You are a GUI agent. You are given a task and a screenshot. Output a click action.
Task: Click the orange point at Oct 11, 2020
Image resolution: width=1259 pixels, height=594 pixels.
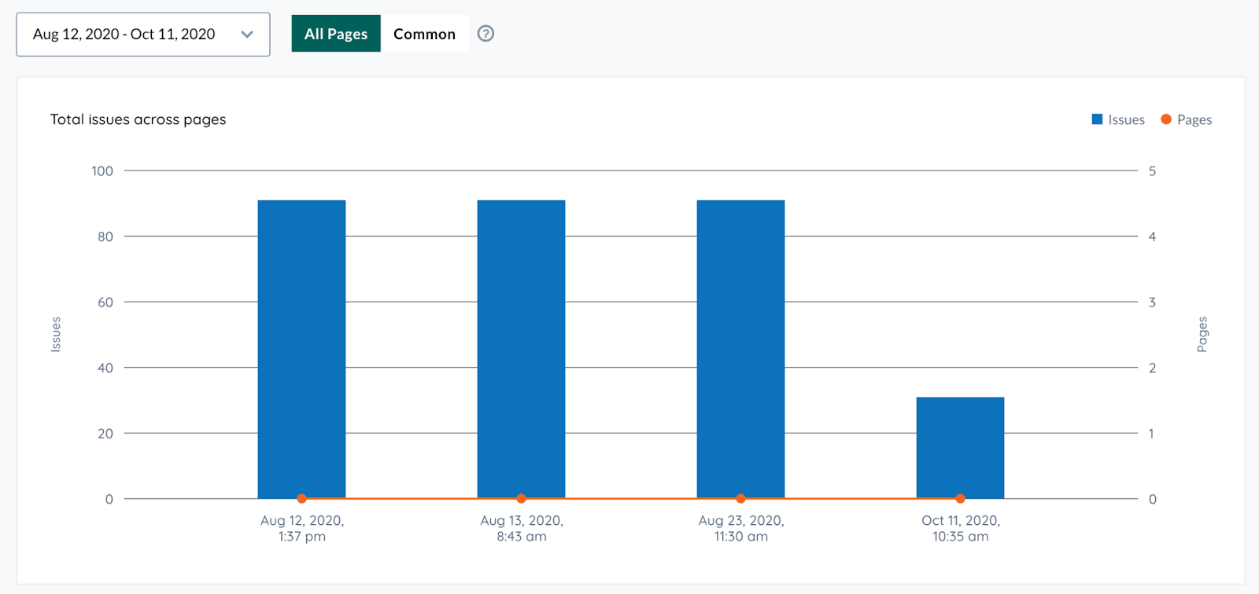pyautogui.click(x=960, y=499)
